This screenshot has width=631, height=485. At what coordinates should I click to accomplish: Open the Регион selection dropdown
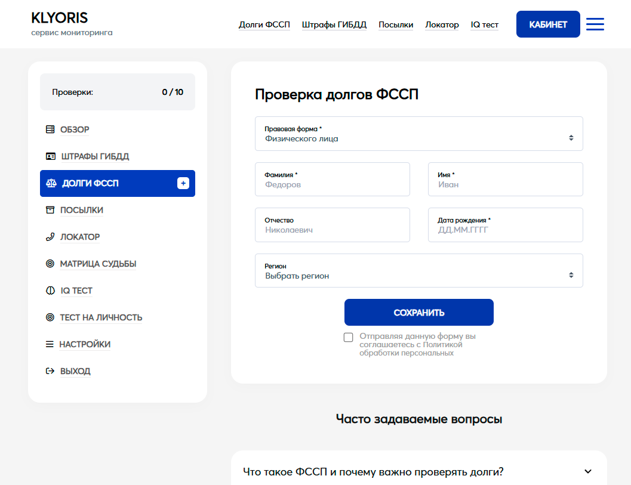tap(418, 271)
